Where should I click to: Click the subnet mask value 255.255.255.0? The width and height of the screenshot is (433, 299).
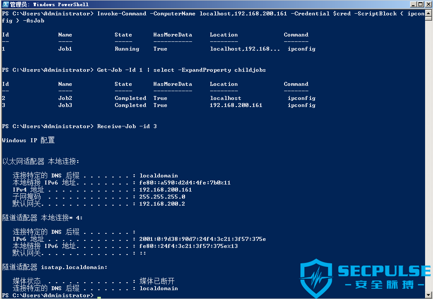coord(162,196)
